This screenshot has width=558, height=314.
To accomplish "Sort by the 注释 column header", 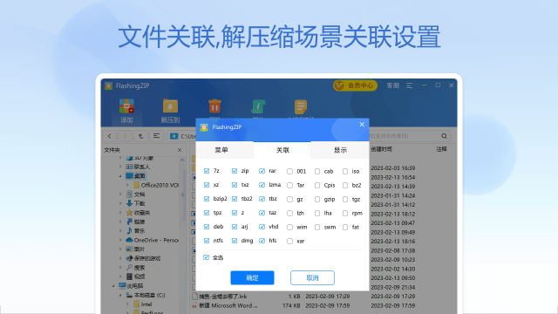I will click(x=442, y=149).
